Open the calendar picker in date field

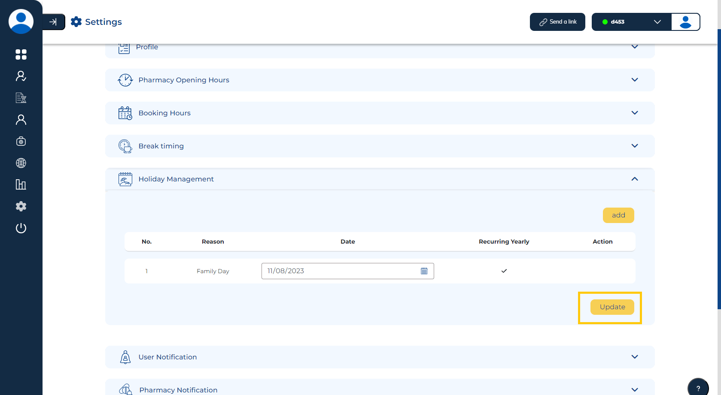point(424,271)
